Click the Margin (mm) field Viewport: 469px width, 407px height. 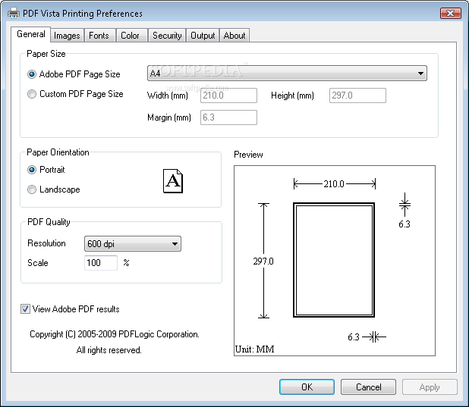228,117
